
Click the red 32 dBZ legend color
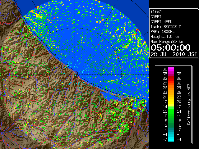171,79
